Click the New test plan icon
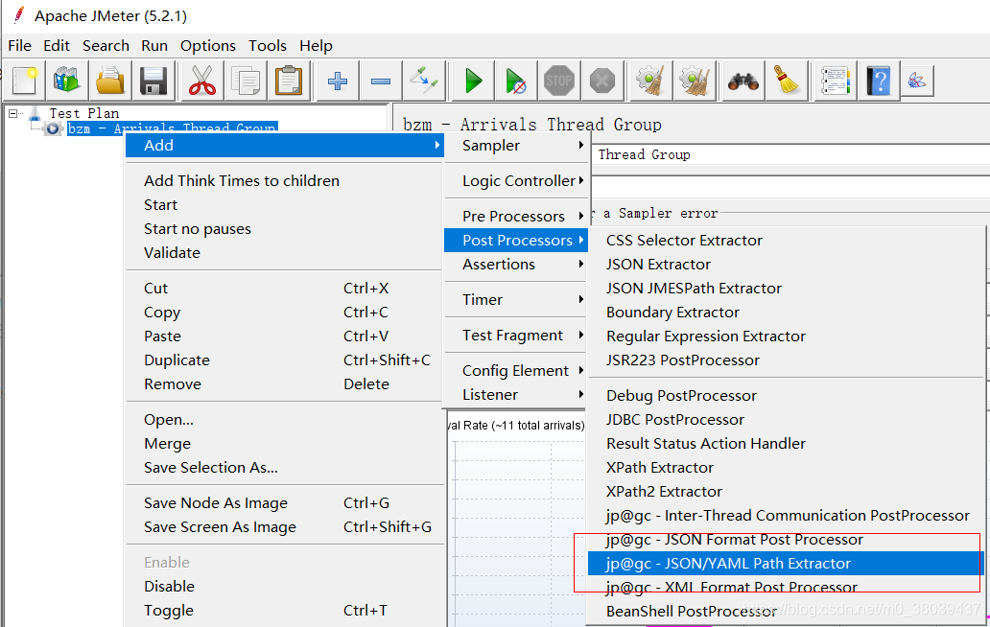The width and height of the screenshot is (990, 627). pyautogui.click(x=24, y=81)
